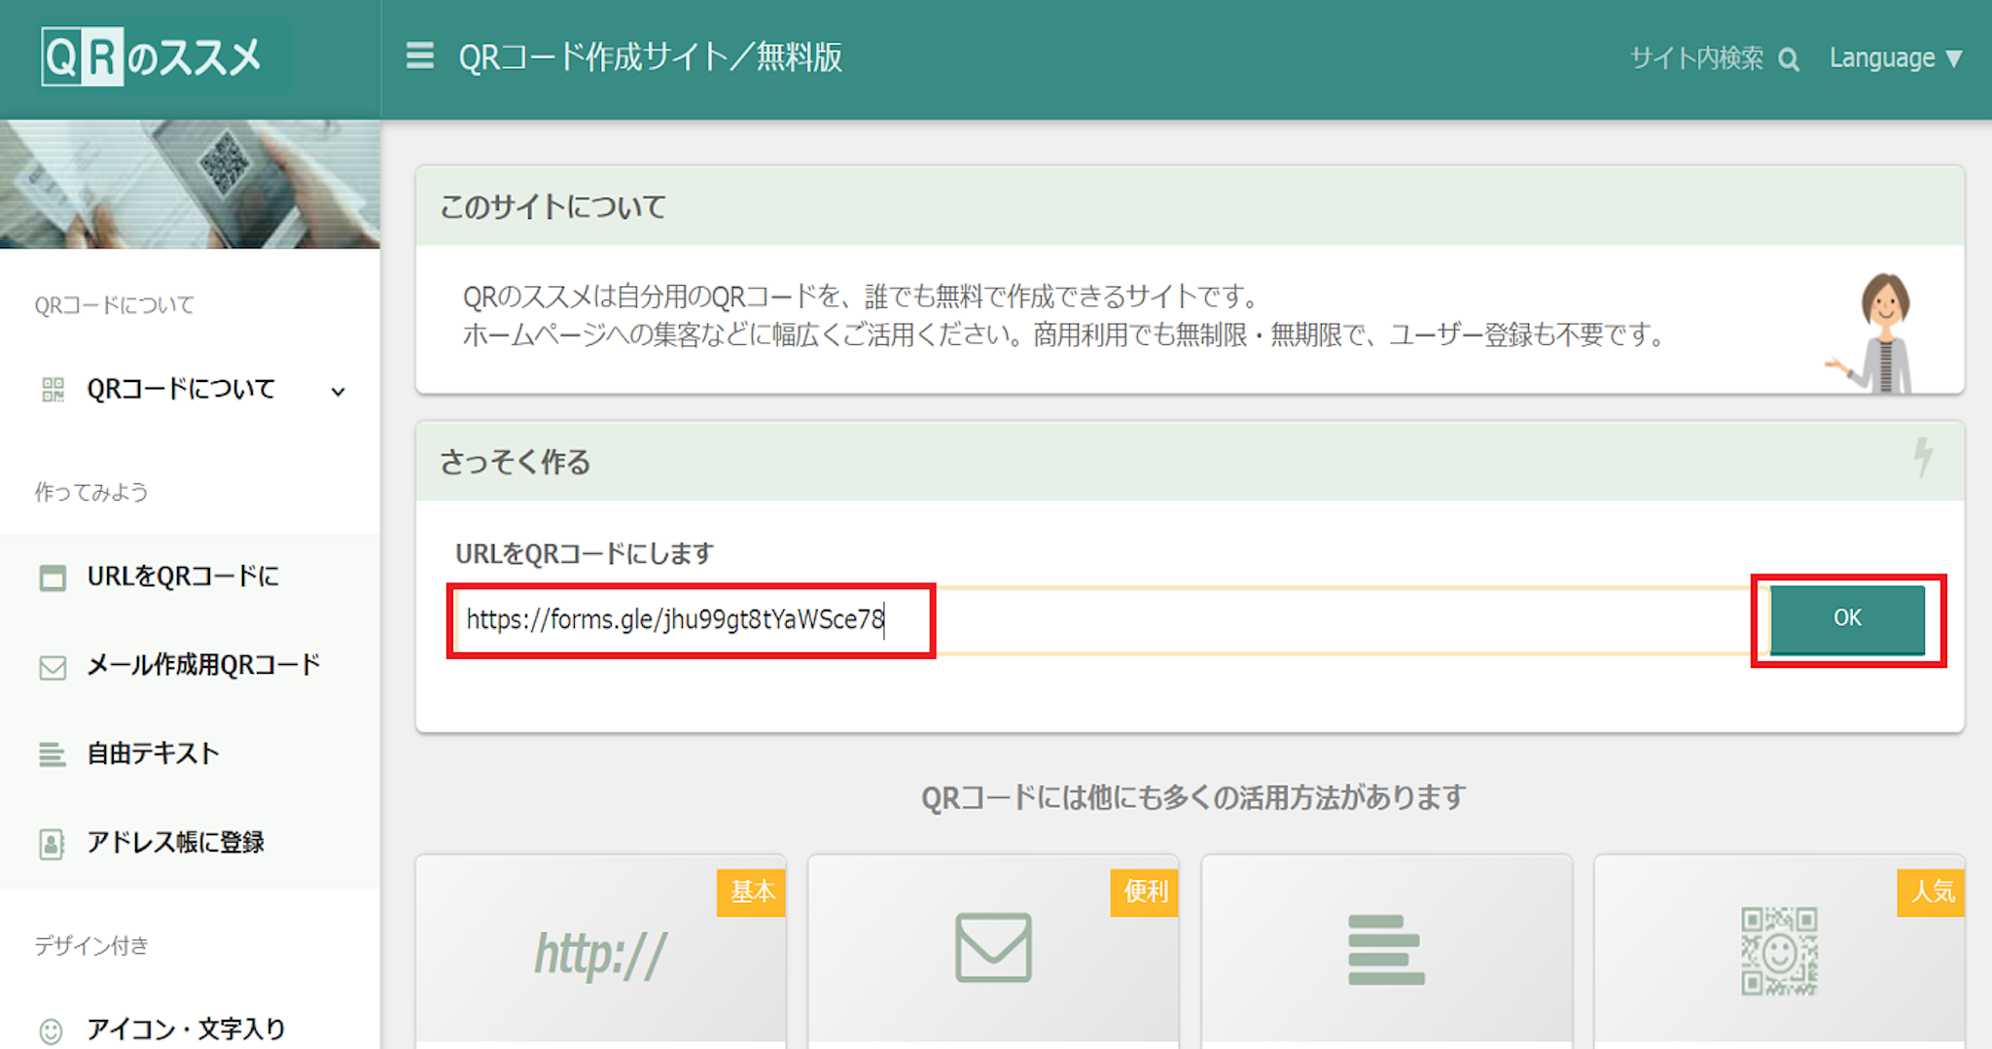Click the サイト内検索 link
Image resolution: width=1992 pixels, height=1049 pixels.
(x=1696, y=58)
